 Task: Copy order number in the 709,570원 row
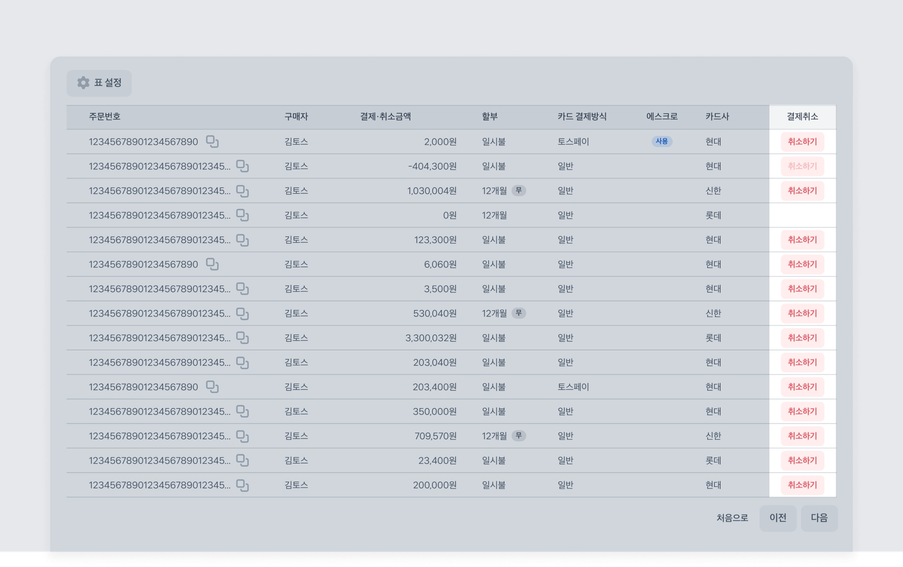[x=242, y=436]
